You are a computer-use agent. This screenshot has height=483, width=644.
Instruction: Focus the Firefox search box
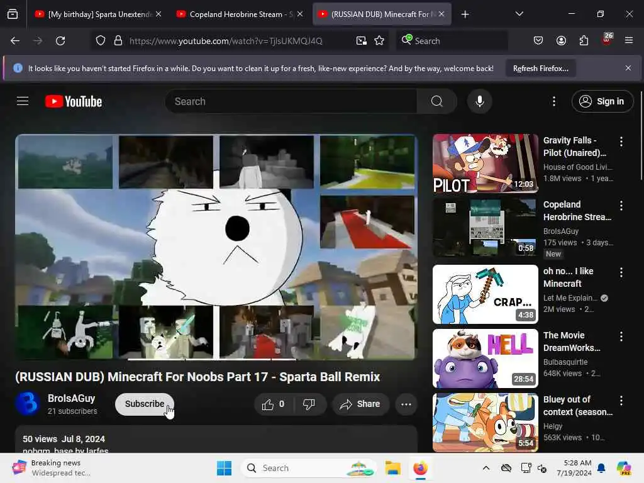pos(452,41)
